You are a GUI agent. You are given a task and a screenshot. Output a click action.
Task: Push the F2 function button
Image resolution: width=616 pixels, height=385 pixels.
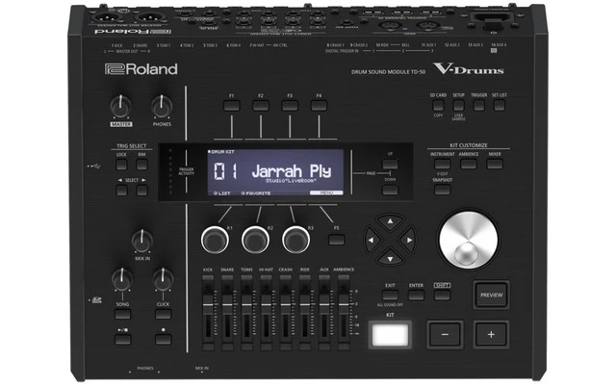pyautogui.click(x=261, y=105)
